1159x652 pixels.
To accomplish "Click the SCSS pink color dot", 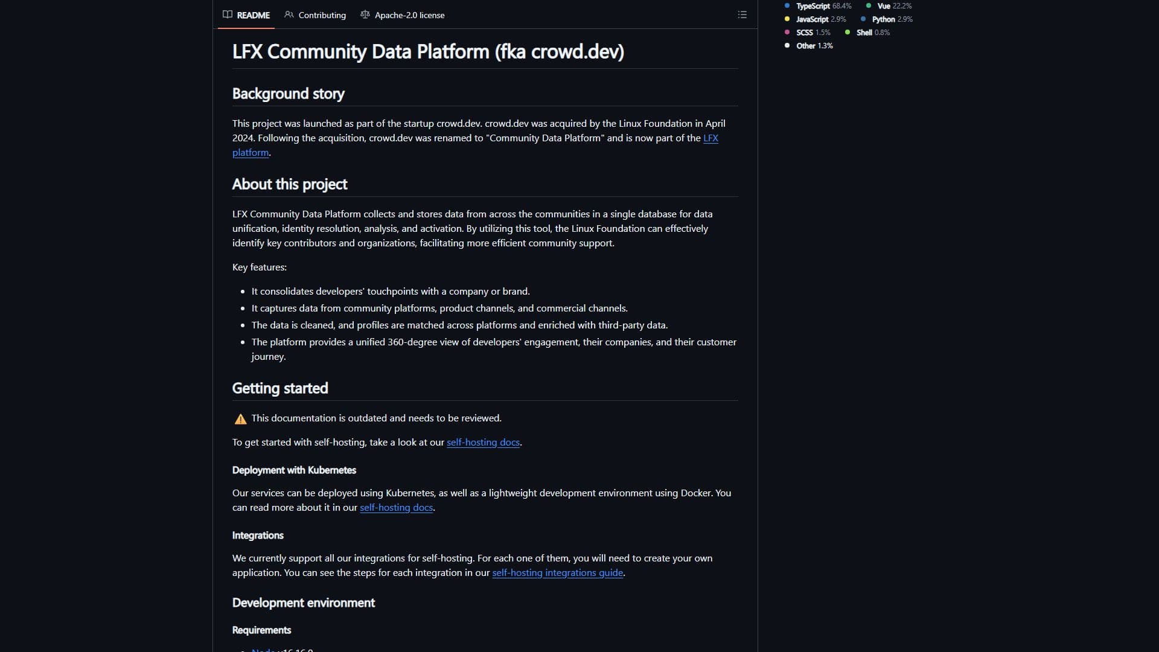I will [787, 32].
